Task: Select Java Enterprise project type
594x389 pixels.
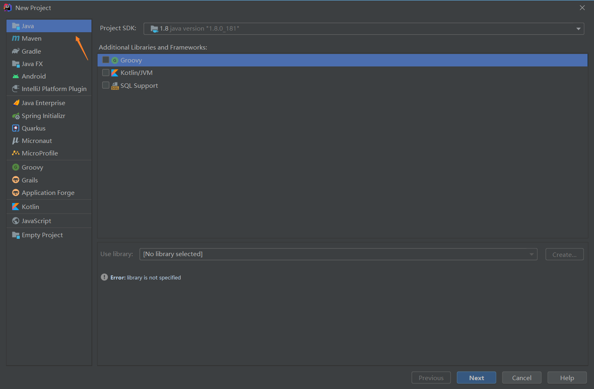Action: point(49,103)
